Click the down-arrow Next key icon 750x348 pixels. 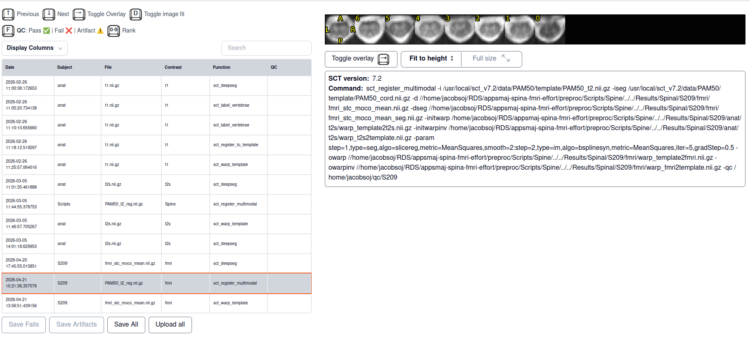(49, 14)
